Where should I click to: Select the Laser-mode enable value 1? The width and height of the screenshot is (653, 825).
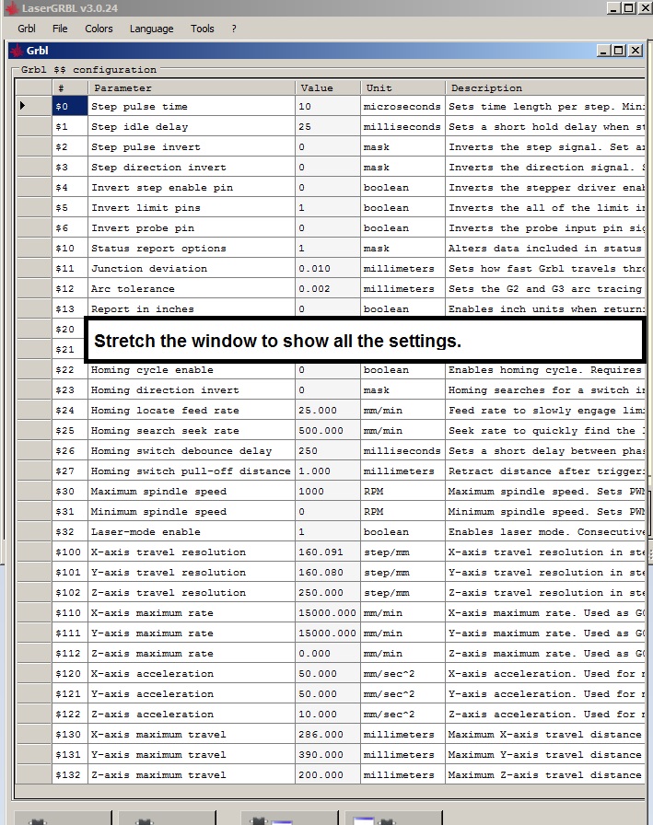[328, 532]
